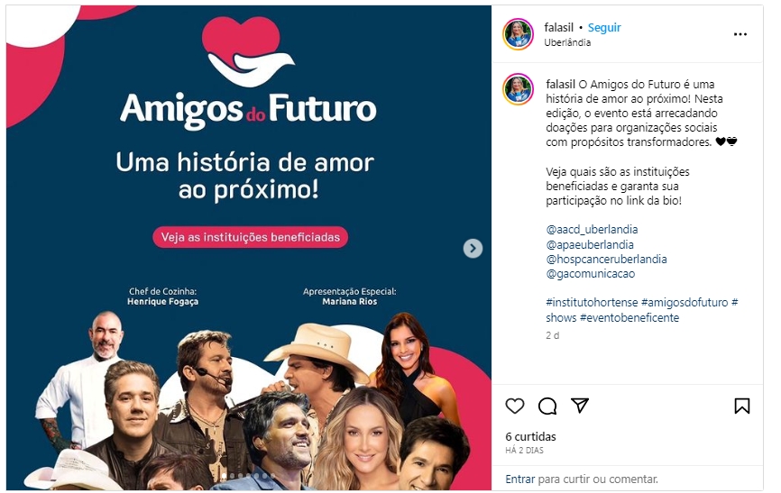Open falasil profile picture in header
Image resolution: width=781 pixels, height=493 pixels.
click(518, 34)
